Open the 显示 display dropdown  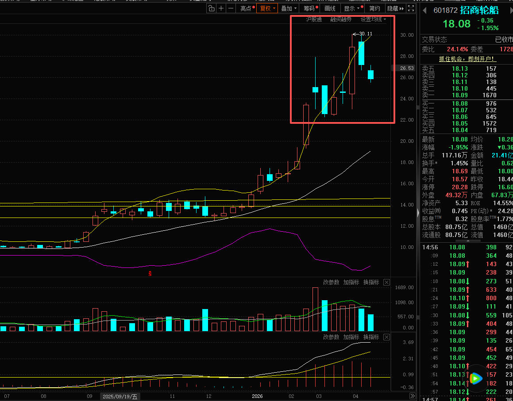352,8
